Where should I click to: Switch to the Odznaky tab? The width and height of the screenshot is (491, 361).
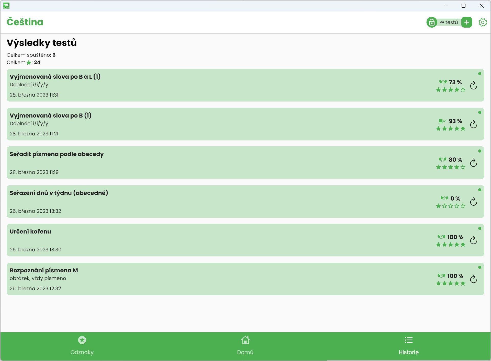click(82, 346)
